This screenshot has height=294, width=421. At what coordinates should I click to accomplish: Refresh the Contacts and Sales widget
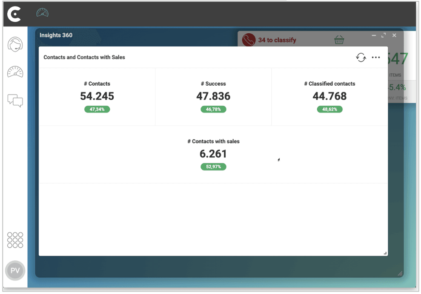pos(361,58)
